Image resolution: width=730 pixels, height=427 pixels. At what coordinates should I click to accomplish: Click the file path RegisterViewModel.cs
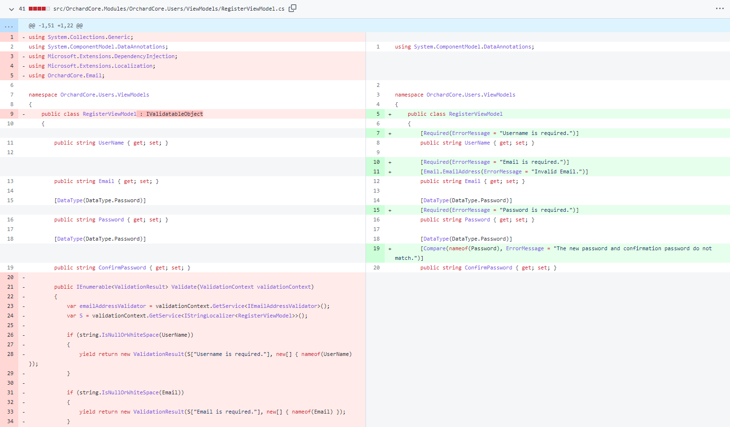point(169,9)
